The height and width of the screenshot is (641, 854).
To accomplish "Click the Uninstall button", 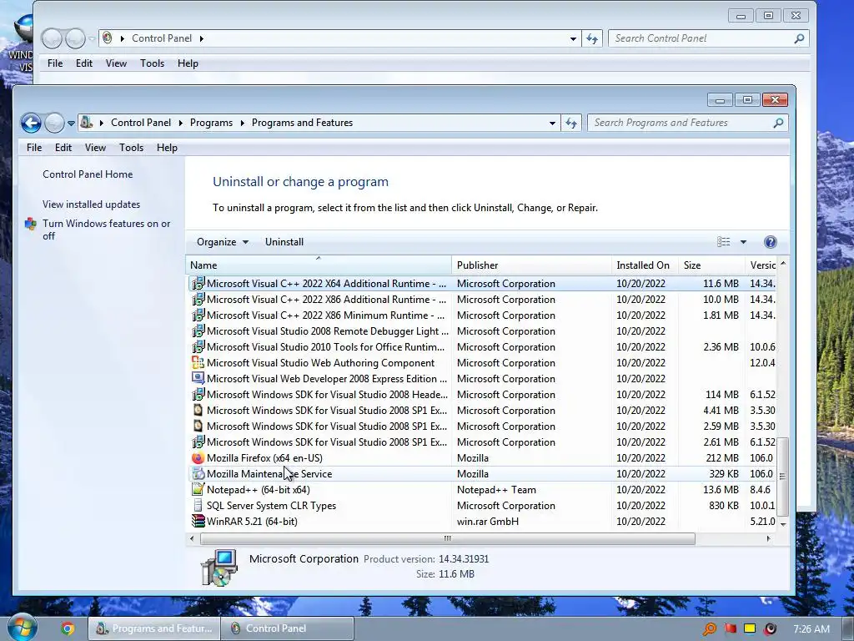I will 284,242.
